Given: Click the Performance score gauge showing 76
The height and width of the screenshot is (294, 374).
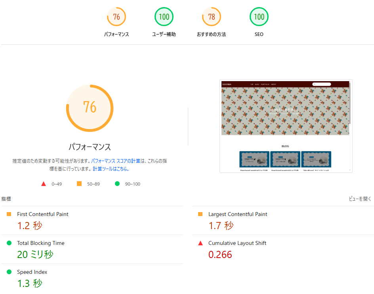Looking at the screenshot, I should 116,17.
